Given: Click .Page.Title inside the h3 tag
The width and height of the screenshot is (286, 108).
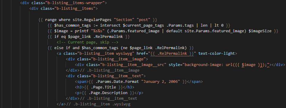Looking at the screenshot, I should [103, 87].
